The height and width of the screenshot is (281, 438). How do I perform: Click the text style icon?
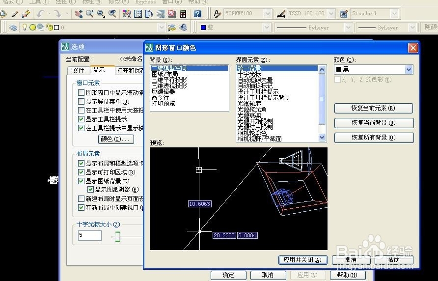tap(217, 13)
